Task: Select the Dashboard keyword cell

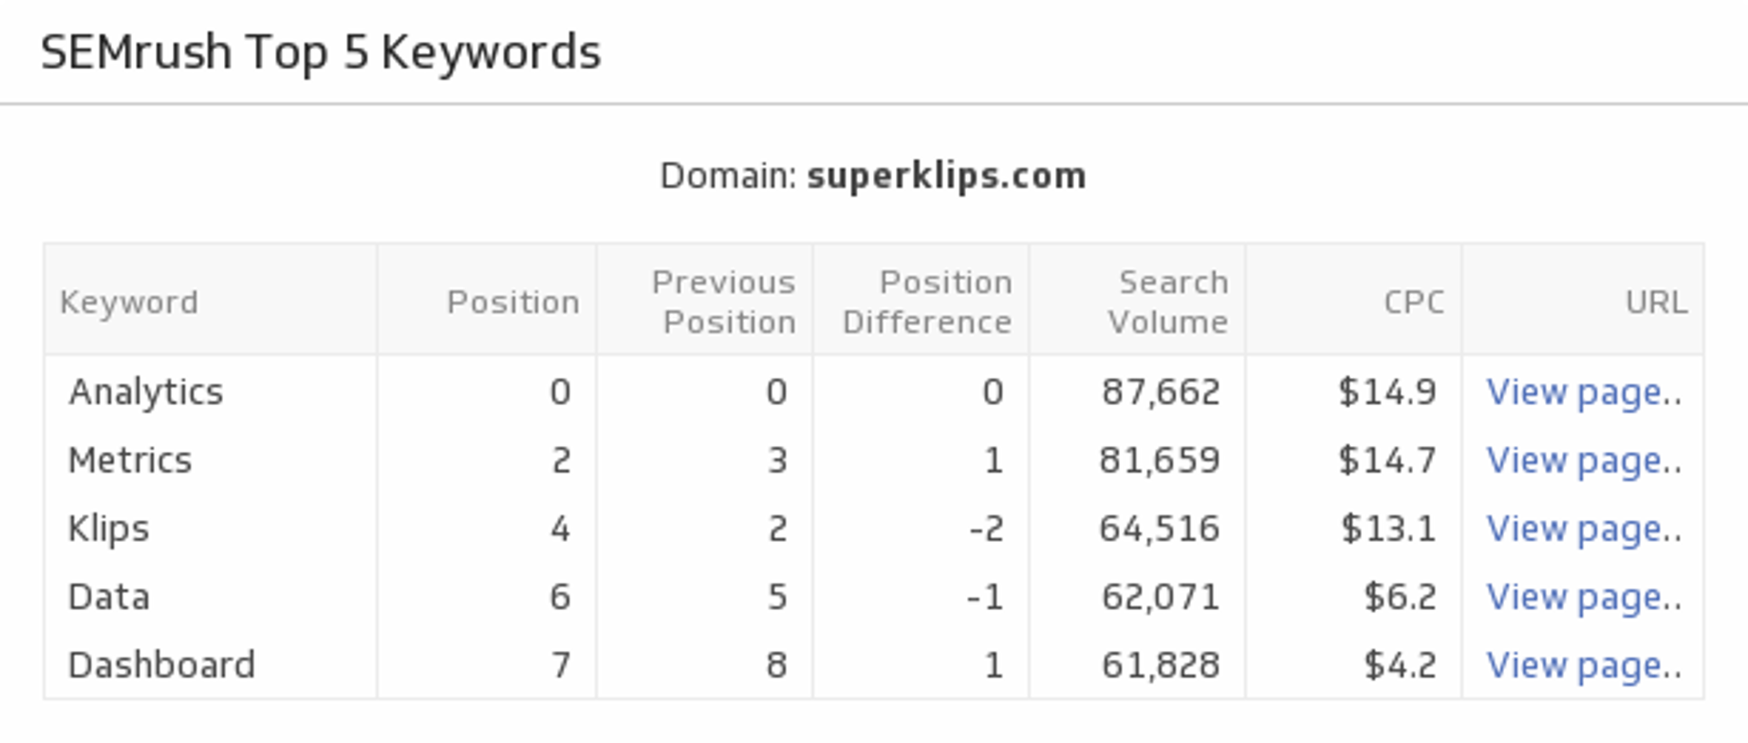Action: (162, 665)
